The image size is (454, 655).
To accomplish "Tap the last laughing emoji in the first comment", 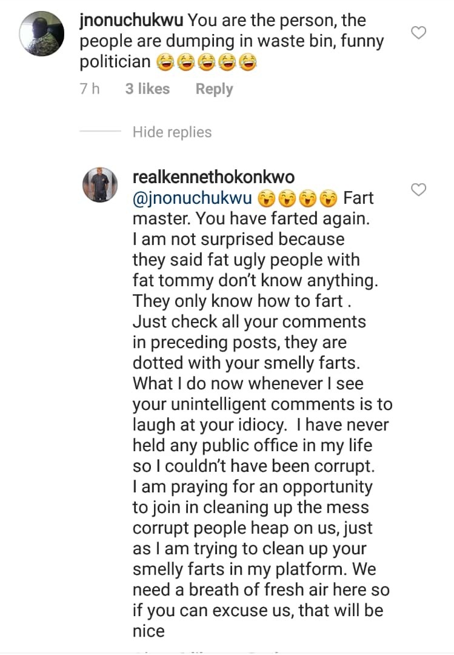I will [x=247, y=62].
